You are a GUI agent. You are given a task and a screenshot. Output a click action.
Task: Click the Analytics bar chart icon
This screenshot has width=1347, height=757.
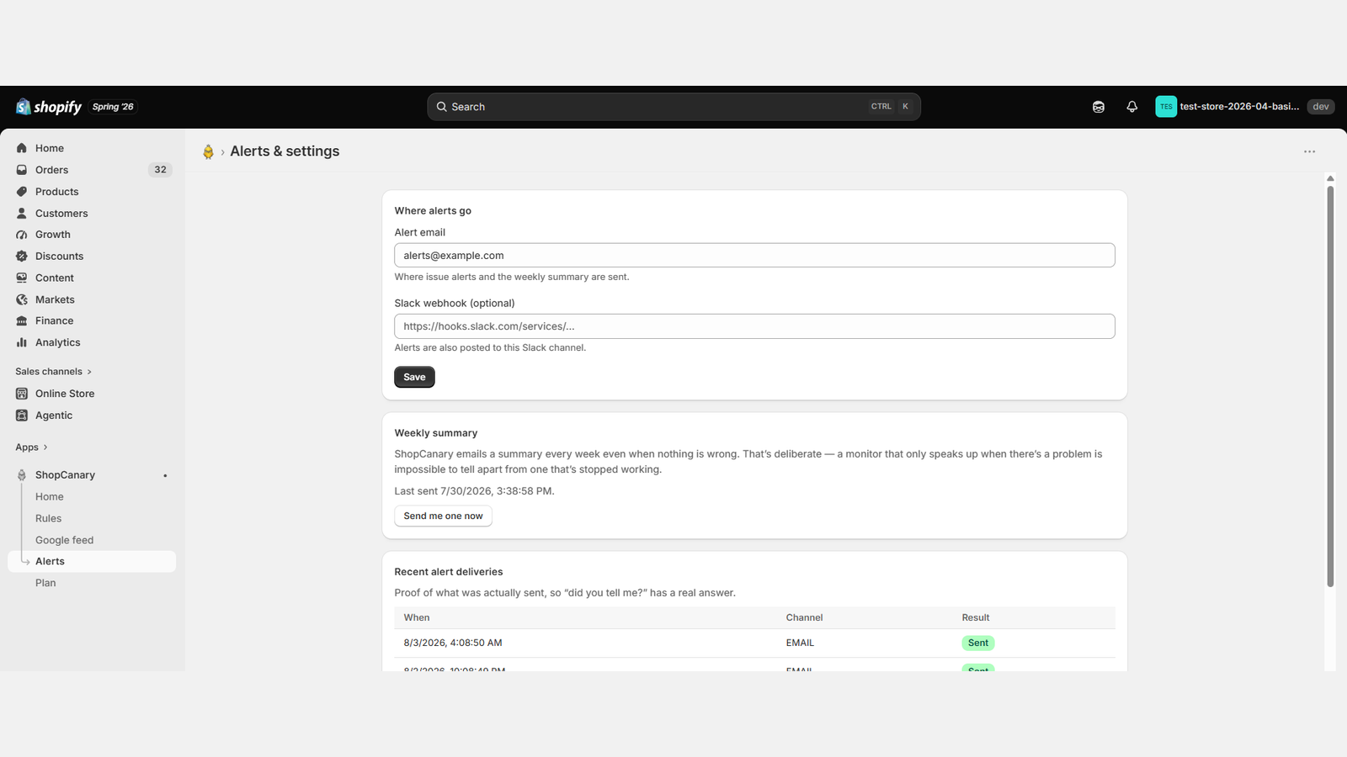pos(22,342)
